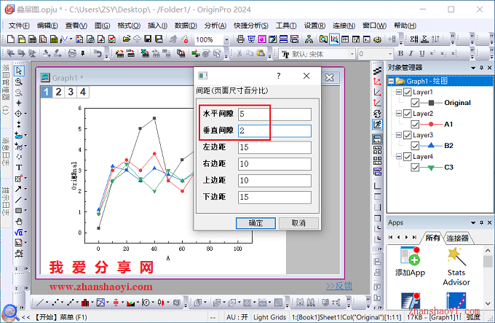The width and height of the screenshot is (495, 323).
Task: Select the Rectangle drawing tool
Action: tap(19, 211)
